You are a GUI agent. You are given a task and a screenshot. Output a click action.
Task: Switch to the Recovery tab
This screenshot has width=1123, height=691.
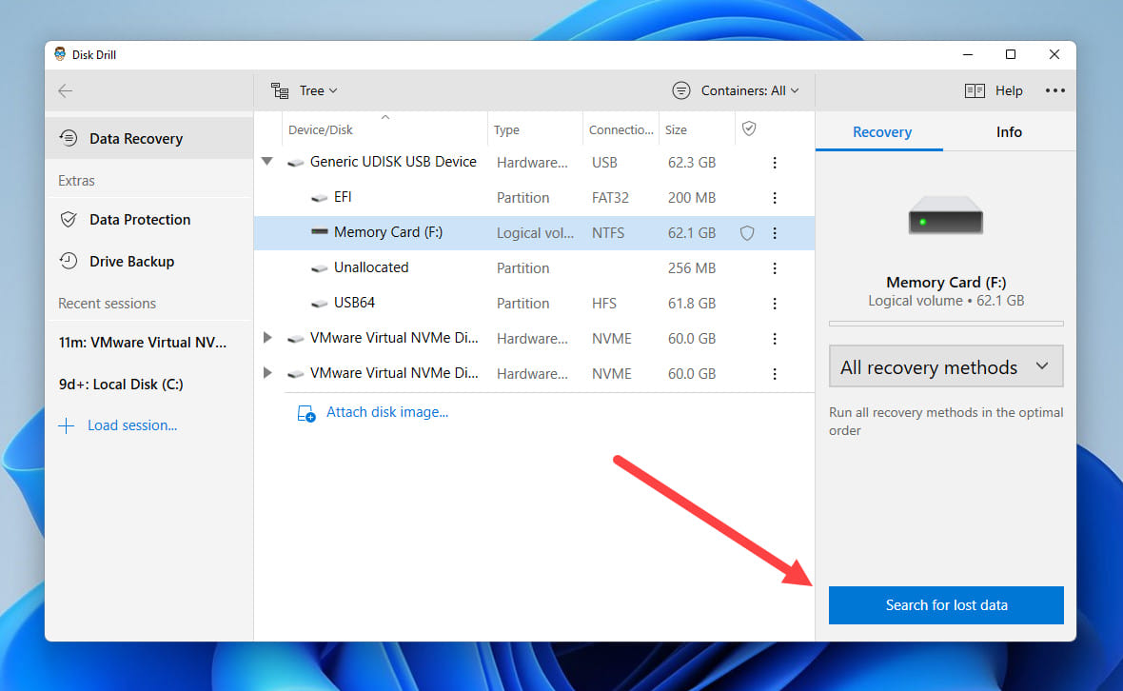point(881,131)
